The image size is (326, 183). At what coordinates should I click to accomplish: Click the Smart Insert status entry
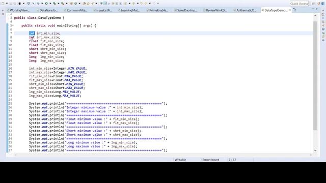point(210,160)
